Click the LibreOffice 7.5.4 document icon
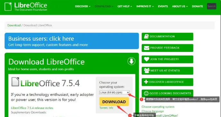This screenshot has height=117, width=221. 15,82
